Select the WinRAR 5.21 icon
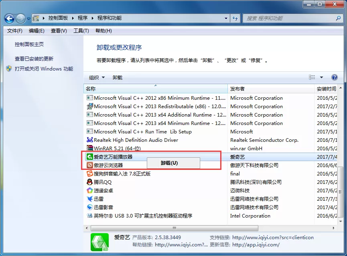The height and width of the screenshot is (256, 347). (x=89, y=148)
